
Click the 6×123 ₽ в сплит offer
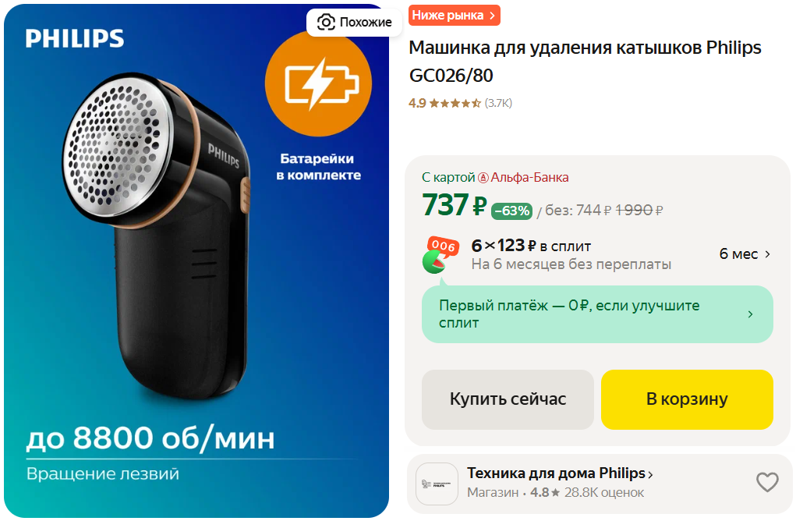point(531,246)
